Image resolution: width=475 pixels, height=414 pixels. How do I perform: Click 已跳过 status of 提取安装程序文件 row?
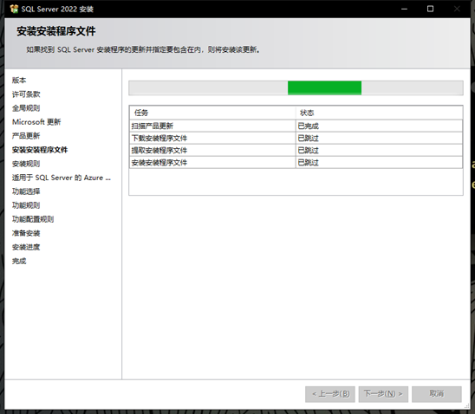[379, 151]
